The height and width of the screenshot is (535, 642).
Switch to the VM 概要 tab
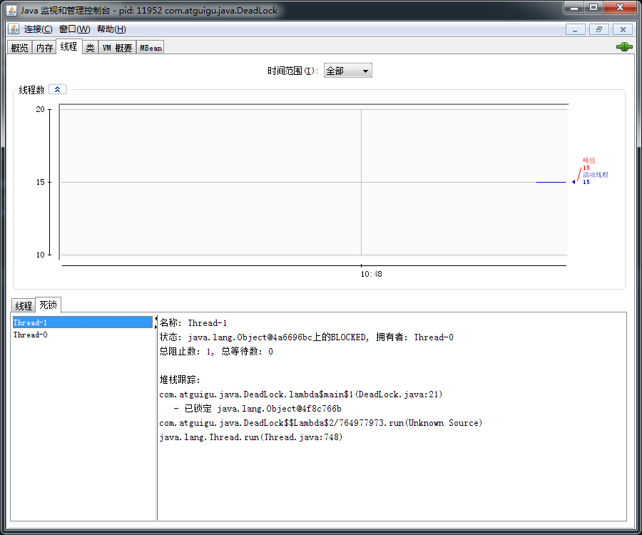coord(117,48)
